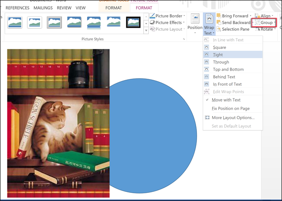Apply the fourth picture style thumbnail
This screenshot has height=201, width=282.
click(x=74, y=22)
